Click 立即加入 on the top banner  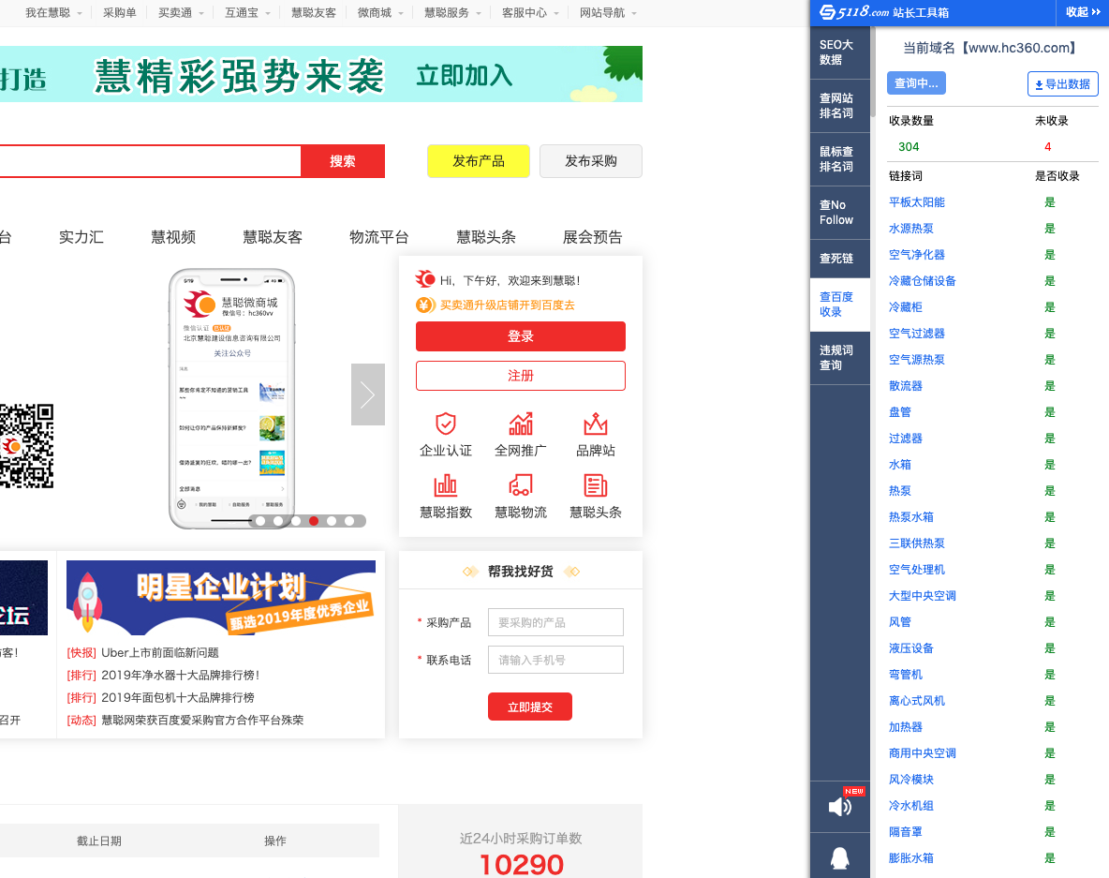click(464, 75)
